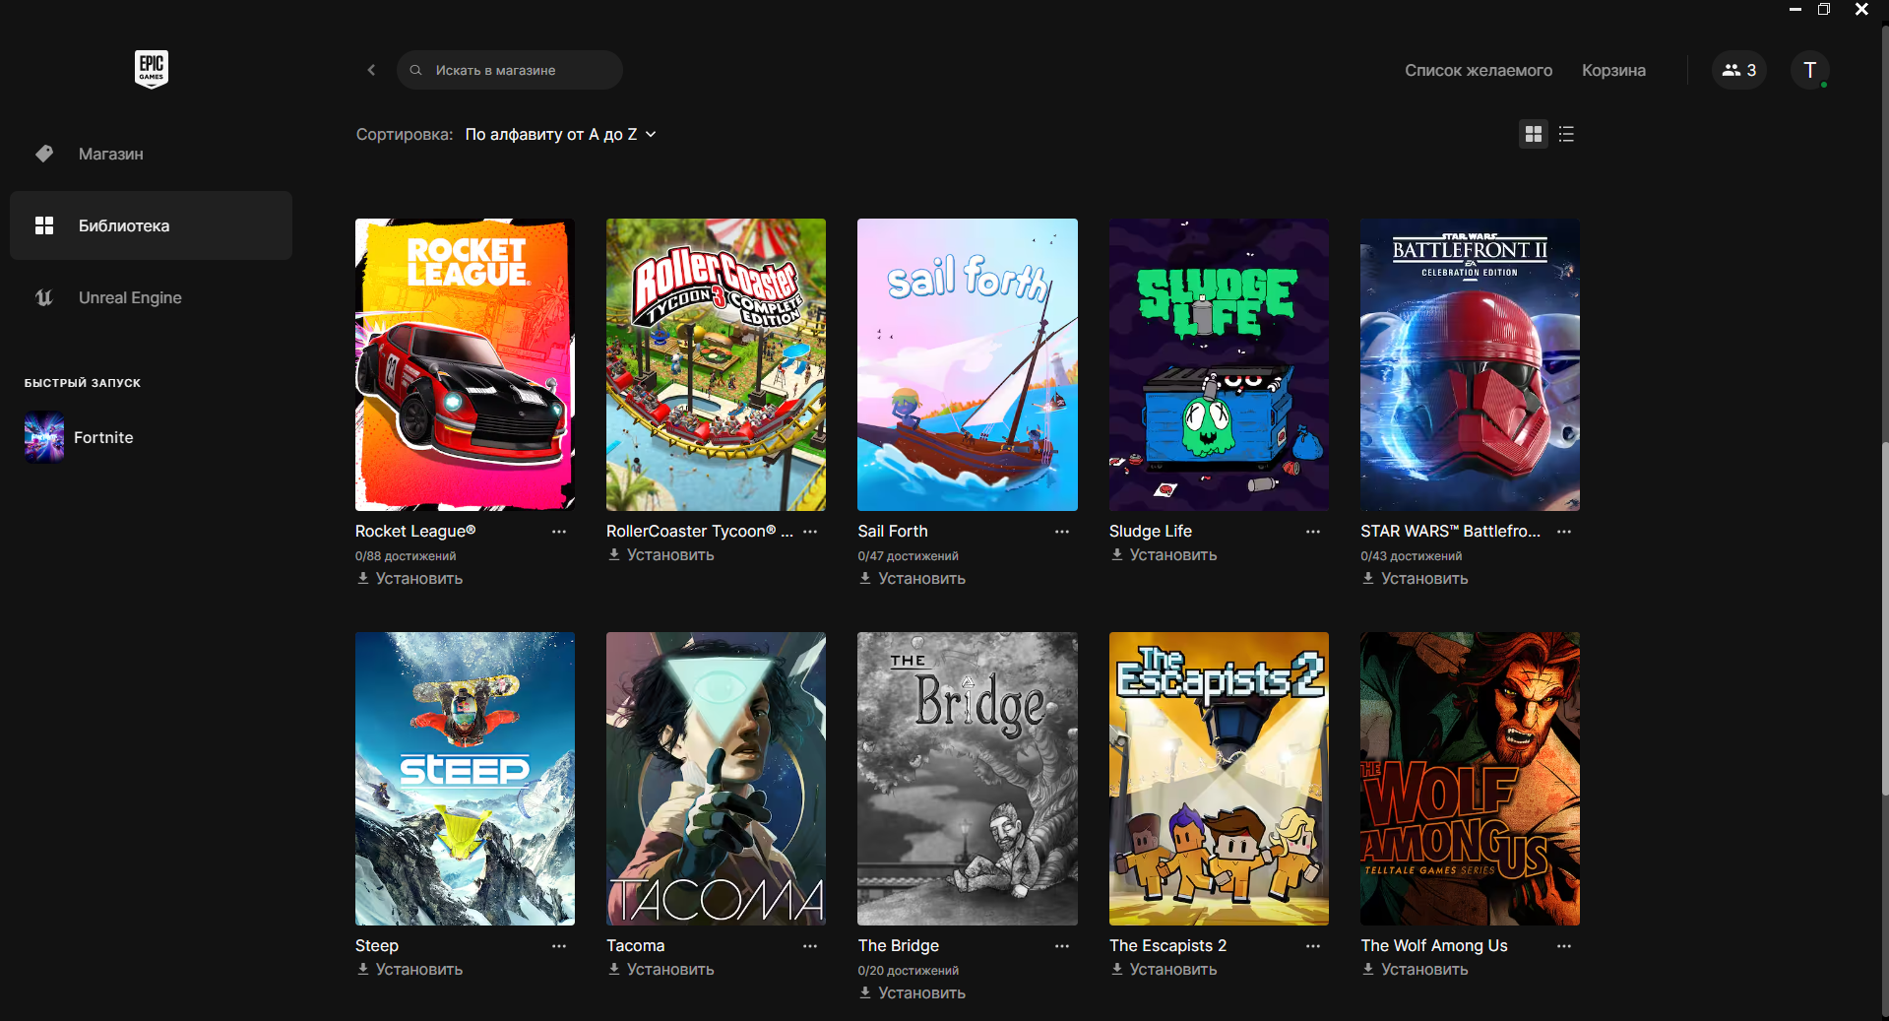This screenshot has height=1021, width=1889.
Task: Click the Sail Forth title text
Action: tap(893, 532)
